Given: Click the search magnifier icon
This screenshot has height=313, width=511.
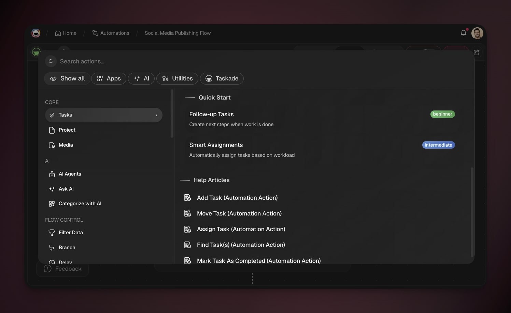Looking at the screenshot, I should click(x=51, y=61).
